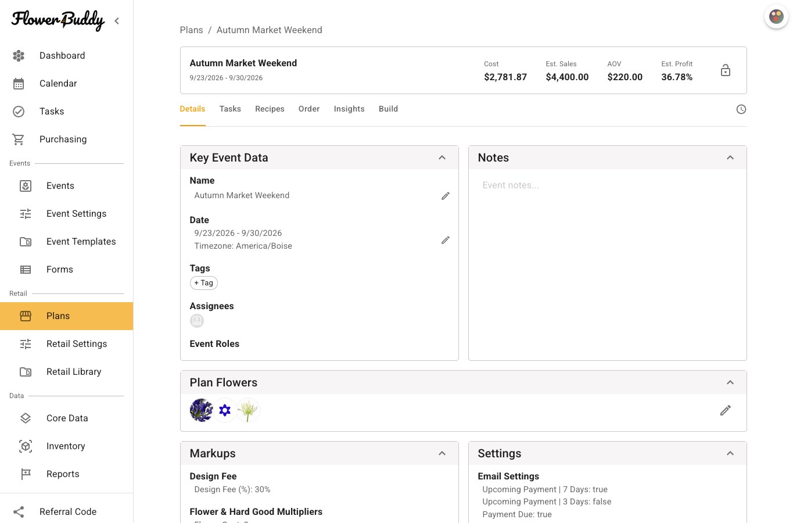Add a tag with + Tag button

tap(204, 283)
